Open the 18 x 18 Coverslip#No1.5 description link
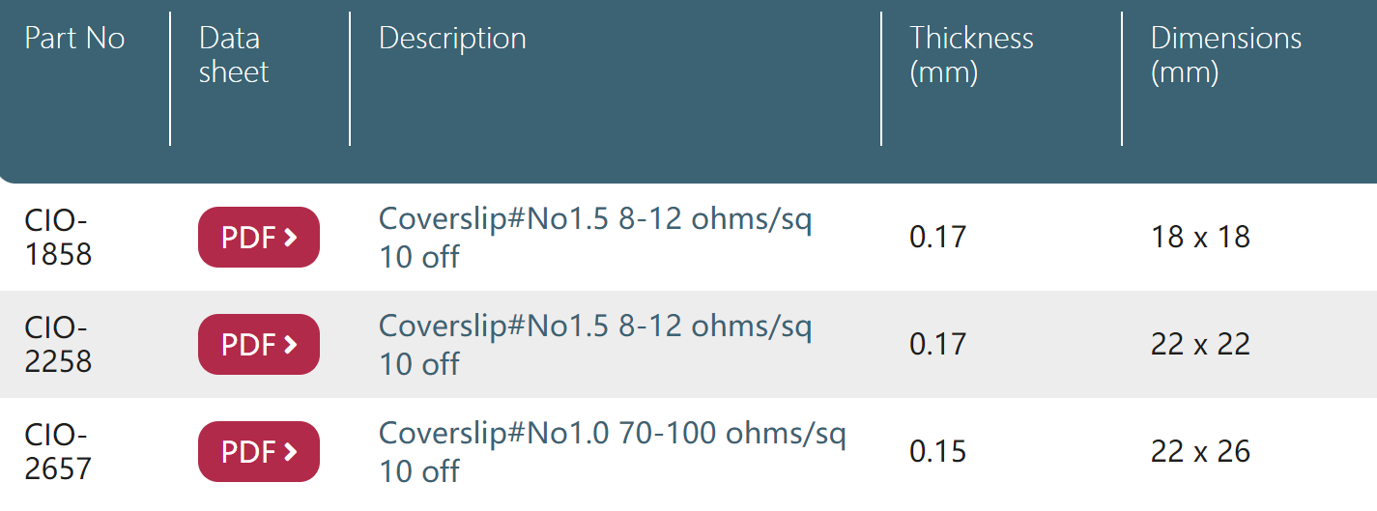 click(x=595, y=238)
